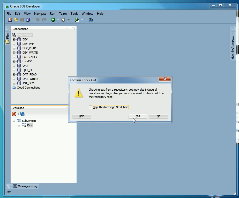Screen dimensions: 239x198
Task: Open the Back button dropdown arrow
Action: [x=58, y=20]
